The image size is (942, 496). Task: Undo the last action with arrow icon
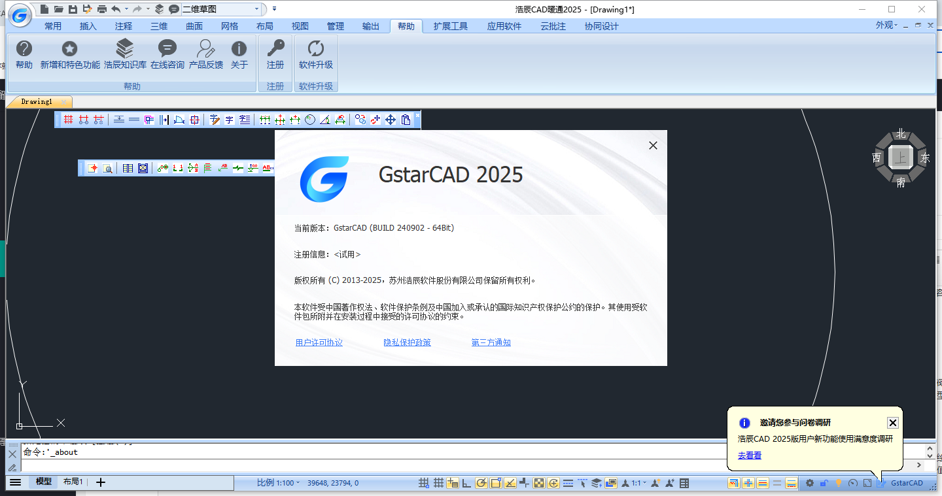pos(116,9)
